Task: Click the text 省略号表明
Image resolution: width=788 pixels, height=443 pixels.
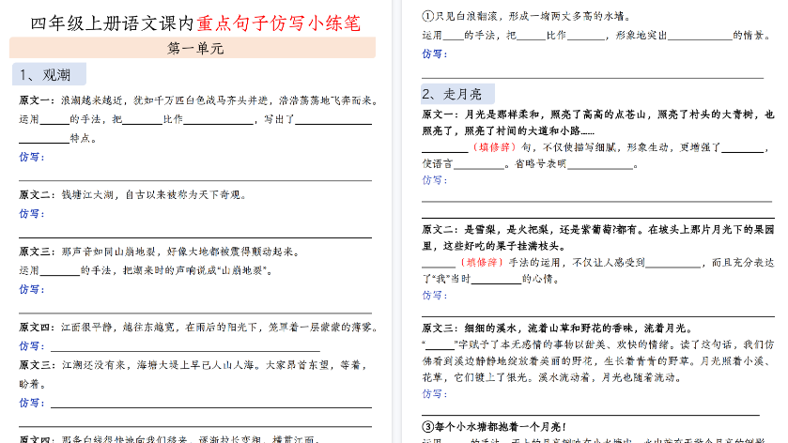Action: pyautogui.click(x=540, y=163)
